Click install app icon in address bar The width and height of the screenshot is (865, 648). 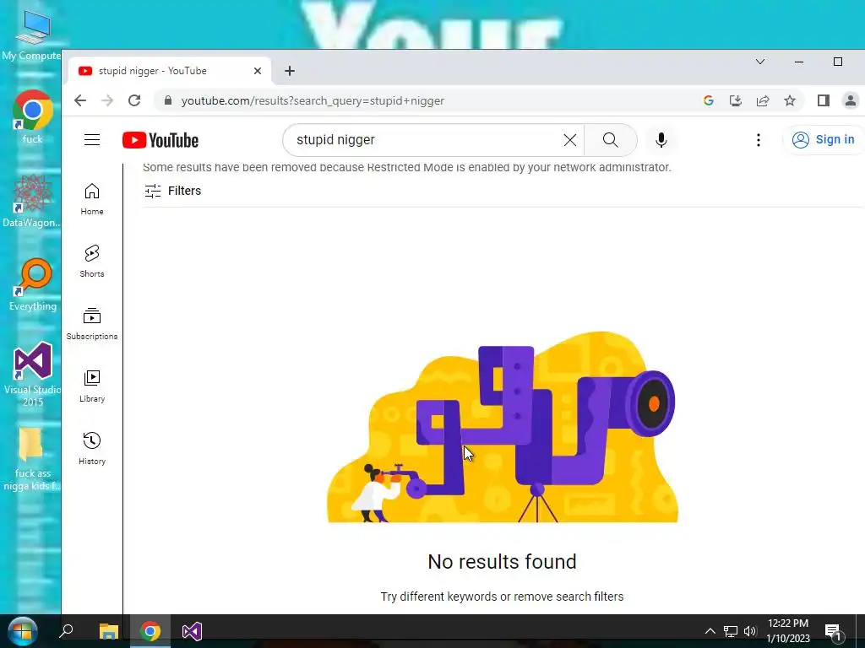click(x=736, y=101)
